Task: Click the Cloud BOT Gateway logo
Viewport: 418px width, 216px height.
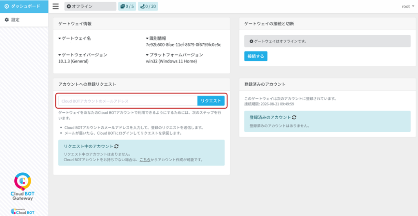Action: click(23, 187)
